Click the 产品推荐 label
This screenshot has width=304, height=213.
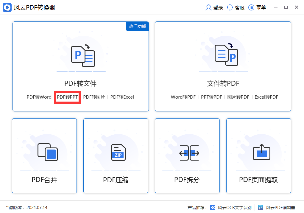pos(197,208)
